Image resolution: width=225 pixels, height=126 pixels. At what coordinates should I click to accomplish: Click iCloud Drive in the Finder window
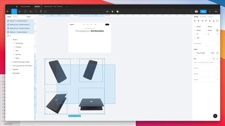(8, 124)
